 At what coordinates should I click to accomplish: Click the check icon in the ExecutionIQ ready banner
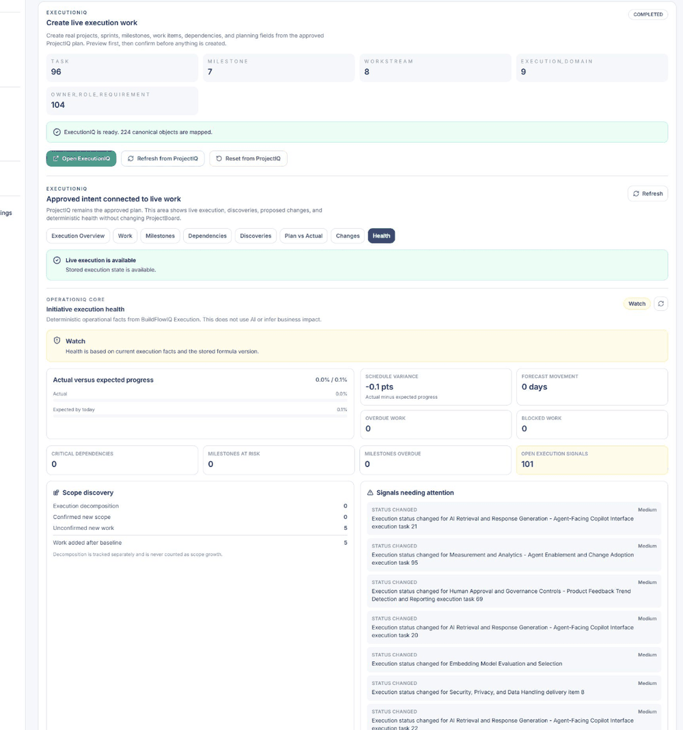57,132
